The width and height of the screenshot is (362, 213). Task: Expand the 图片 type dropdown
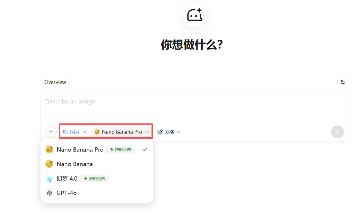pos(74,132)
